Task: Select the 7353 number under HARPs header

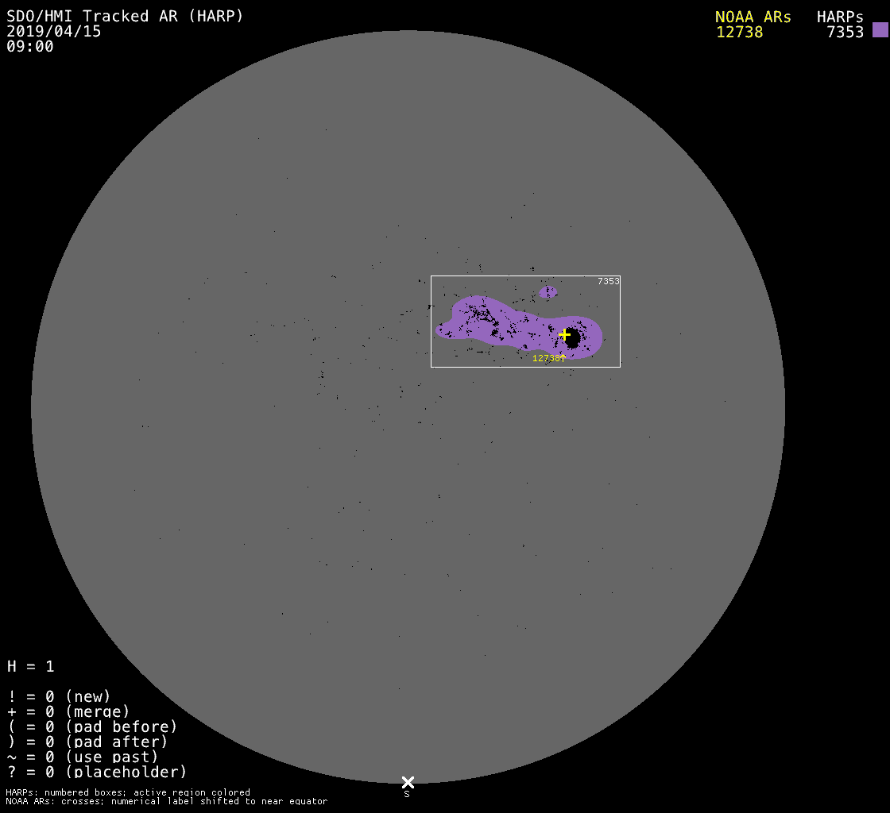Action: point(845,32)
